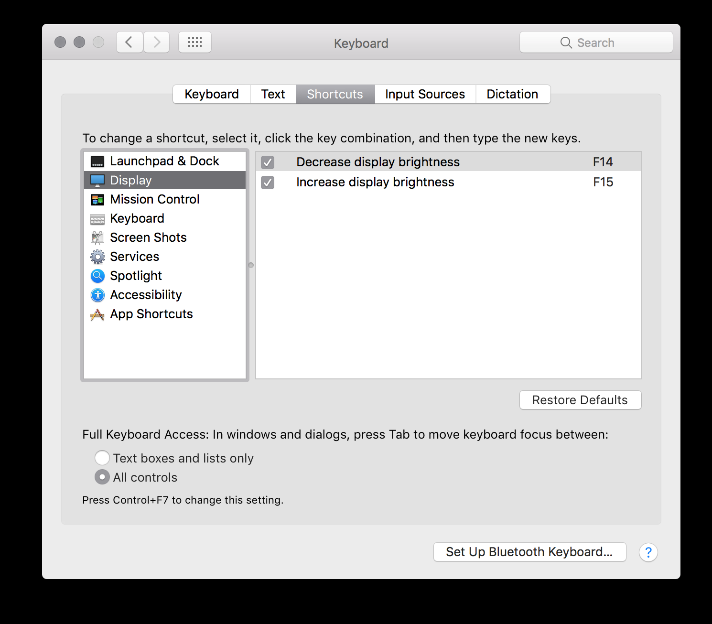
Task: Select the Screen Shots category icon
Action: click(97, 237)
